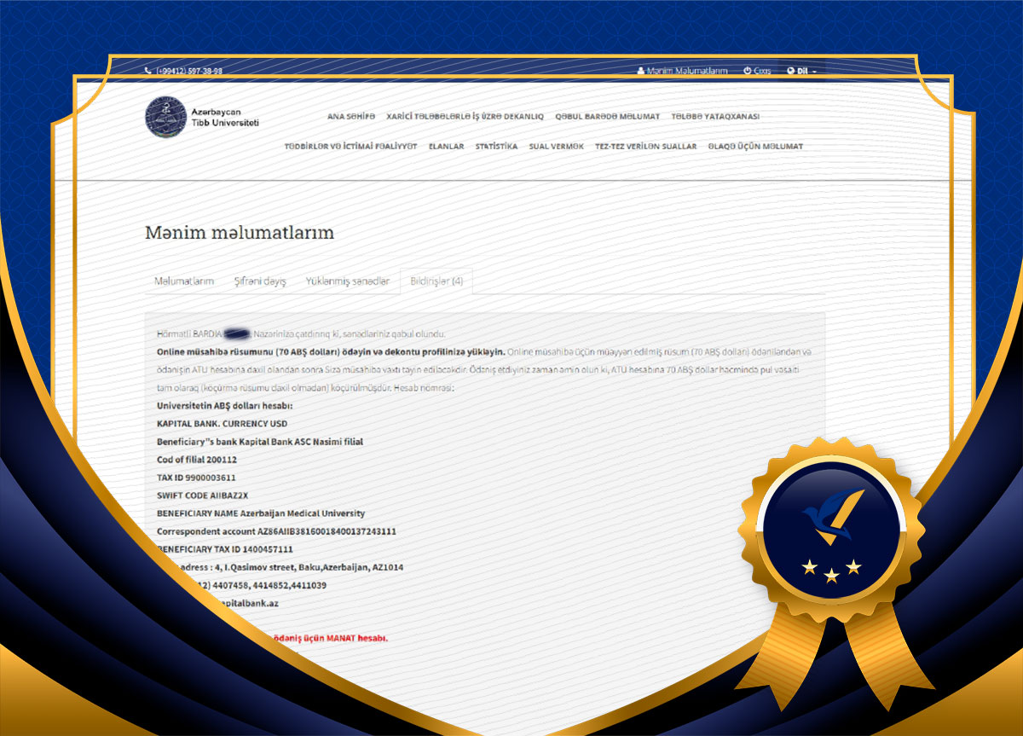1023x736 pixels.
Task: Expand the caret next to Dil
Action: pos(812,71)
